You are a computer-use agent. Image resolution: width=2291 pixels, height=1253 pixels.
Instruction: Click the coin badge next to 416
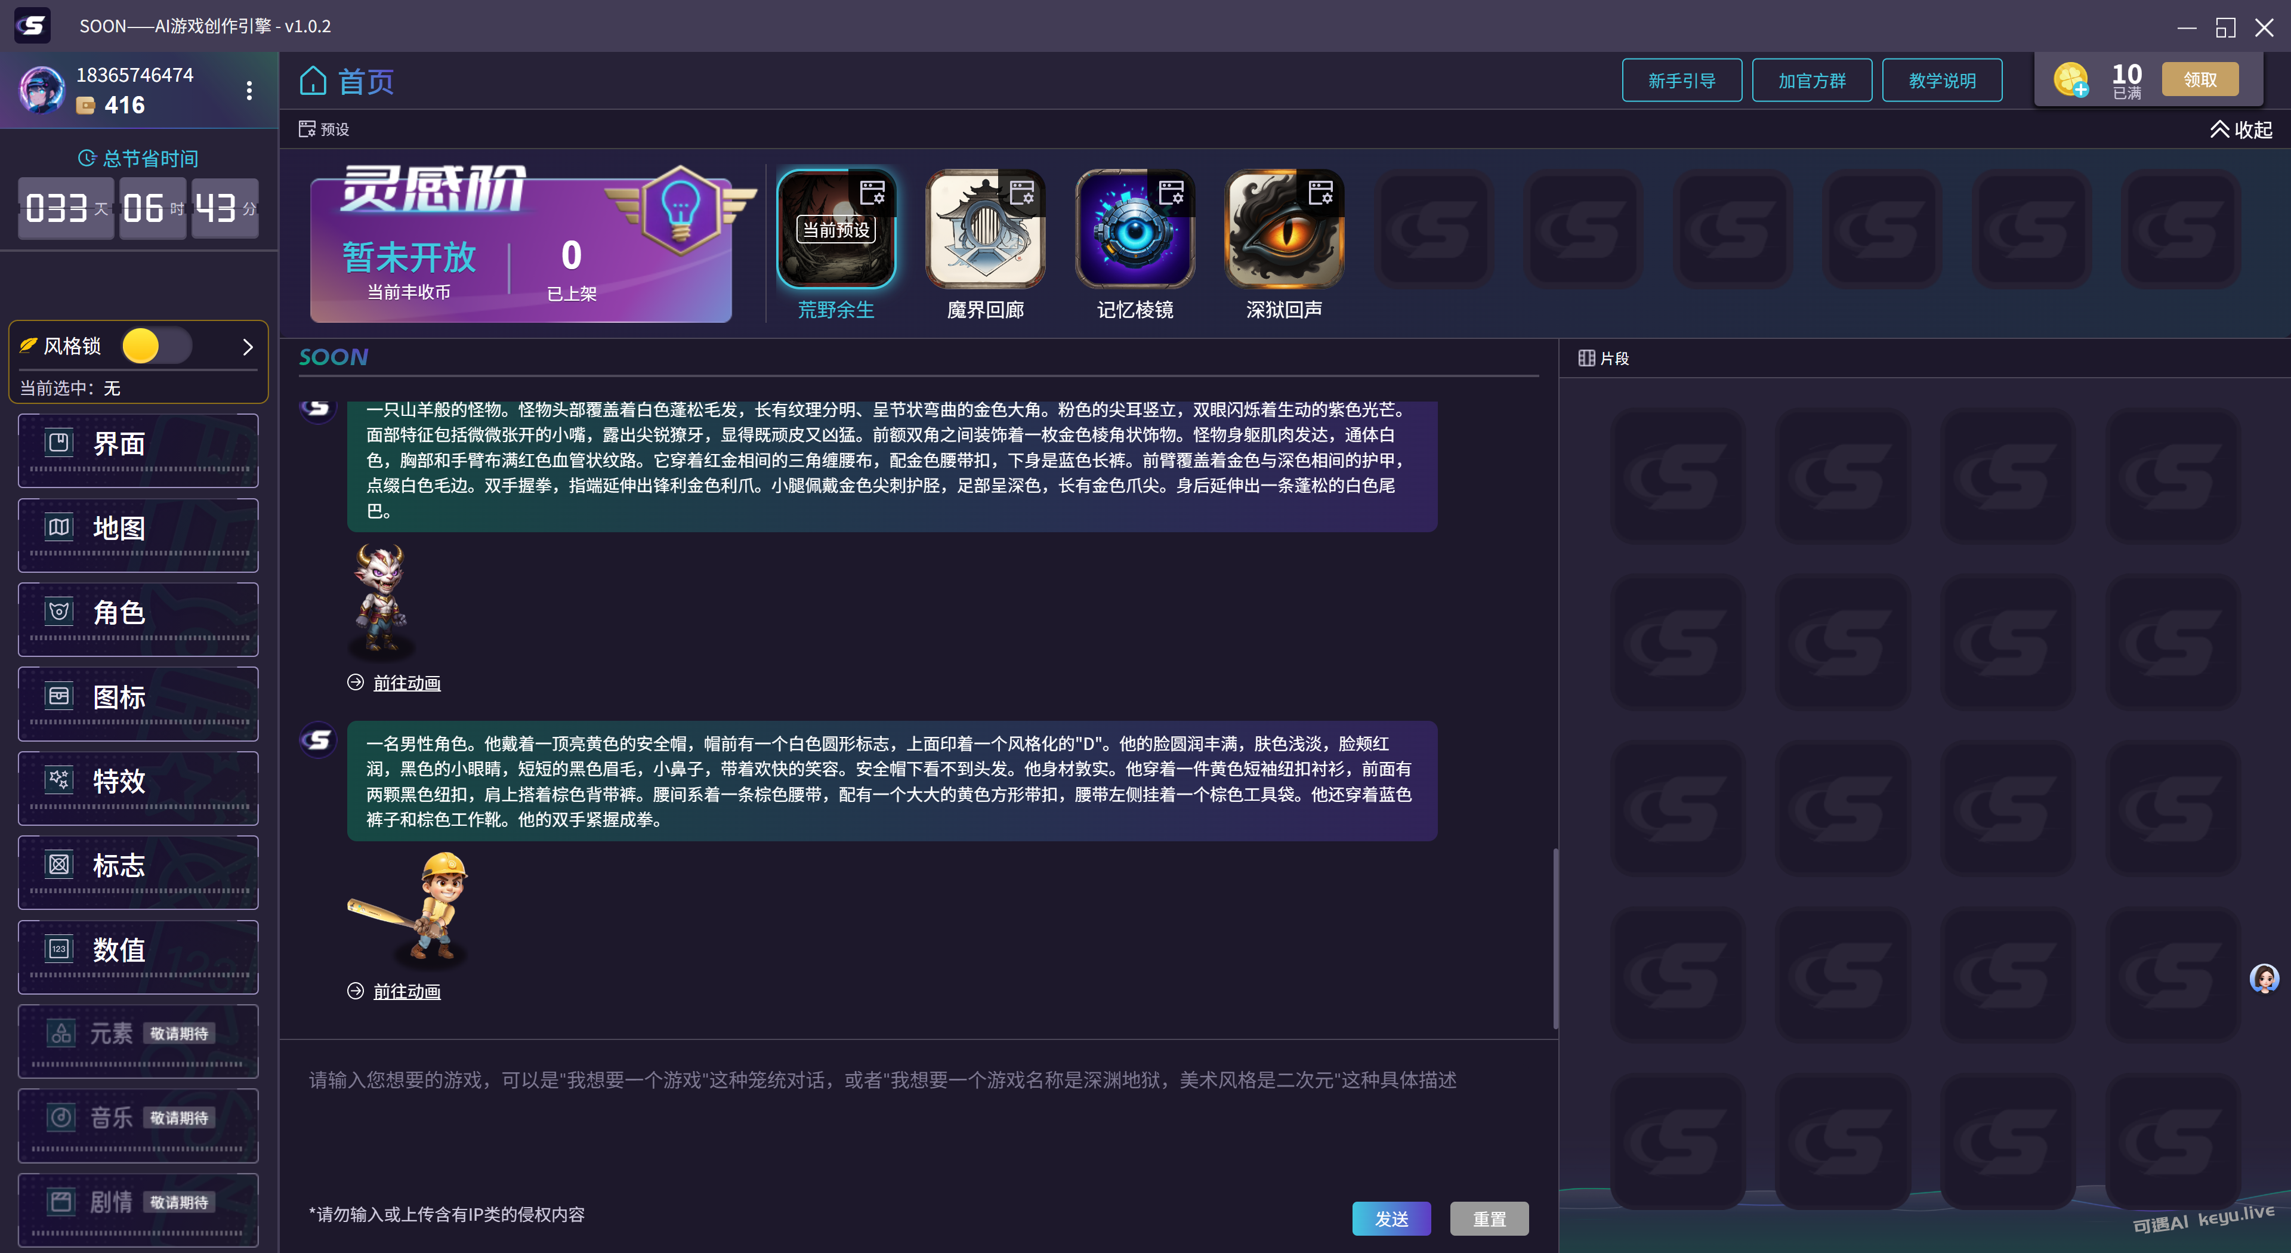coord(87,105)
